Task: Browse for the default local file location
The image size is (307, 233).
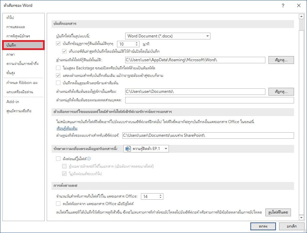Action: [281, 91]
